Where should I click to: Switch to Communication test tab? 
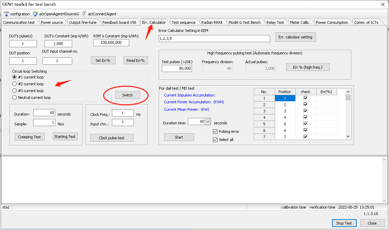19,22
